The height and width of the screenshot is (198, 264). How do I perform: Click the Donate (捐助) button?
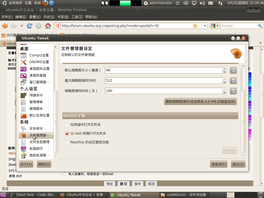point(44,164)
